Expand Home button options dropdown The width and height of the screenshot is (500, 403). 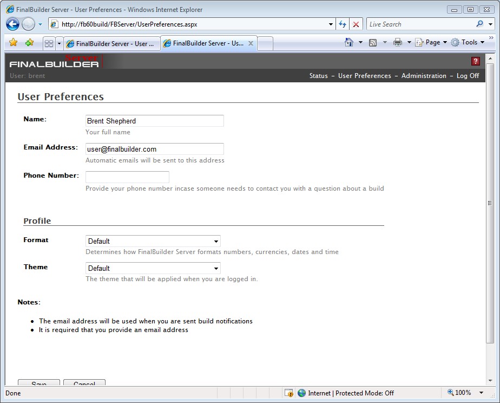(360, 42)
